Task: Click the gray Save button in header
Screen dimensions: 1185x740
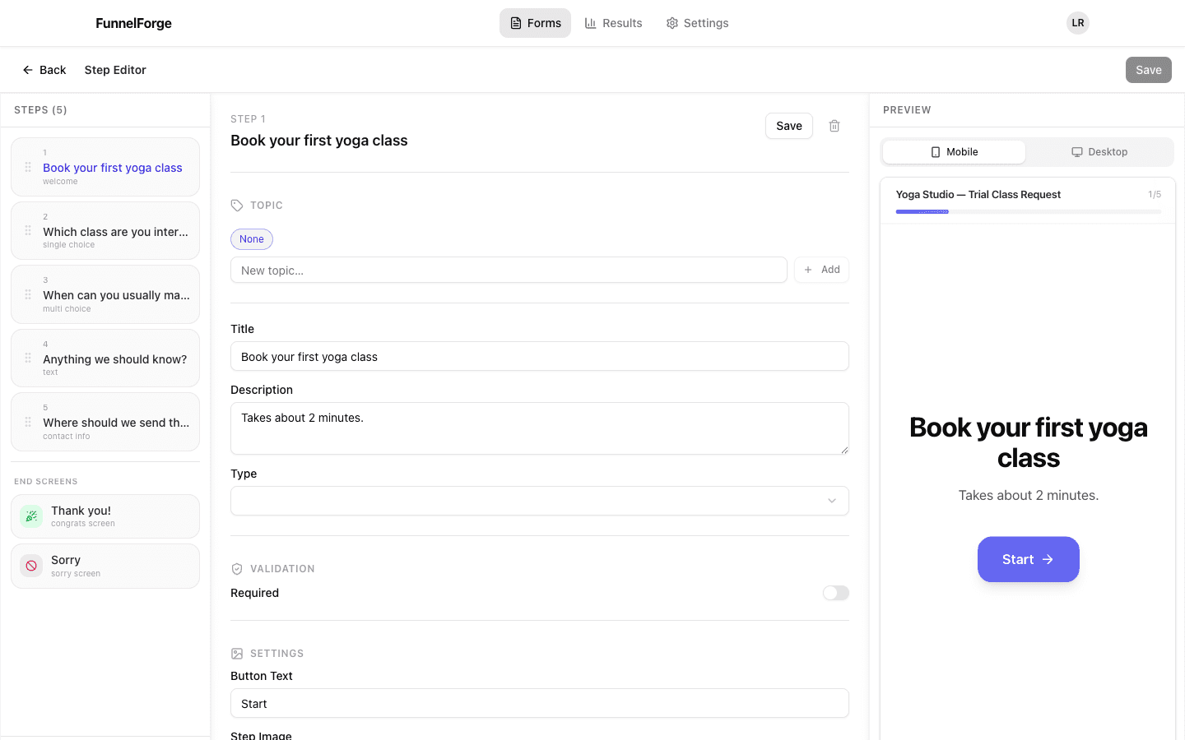Action: [1149, 70]
